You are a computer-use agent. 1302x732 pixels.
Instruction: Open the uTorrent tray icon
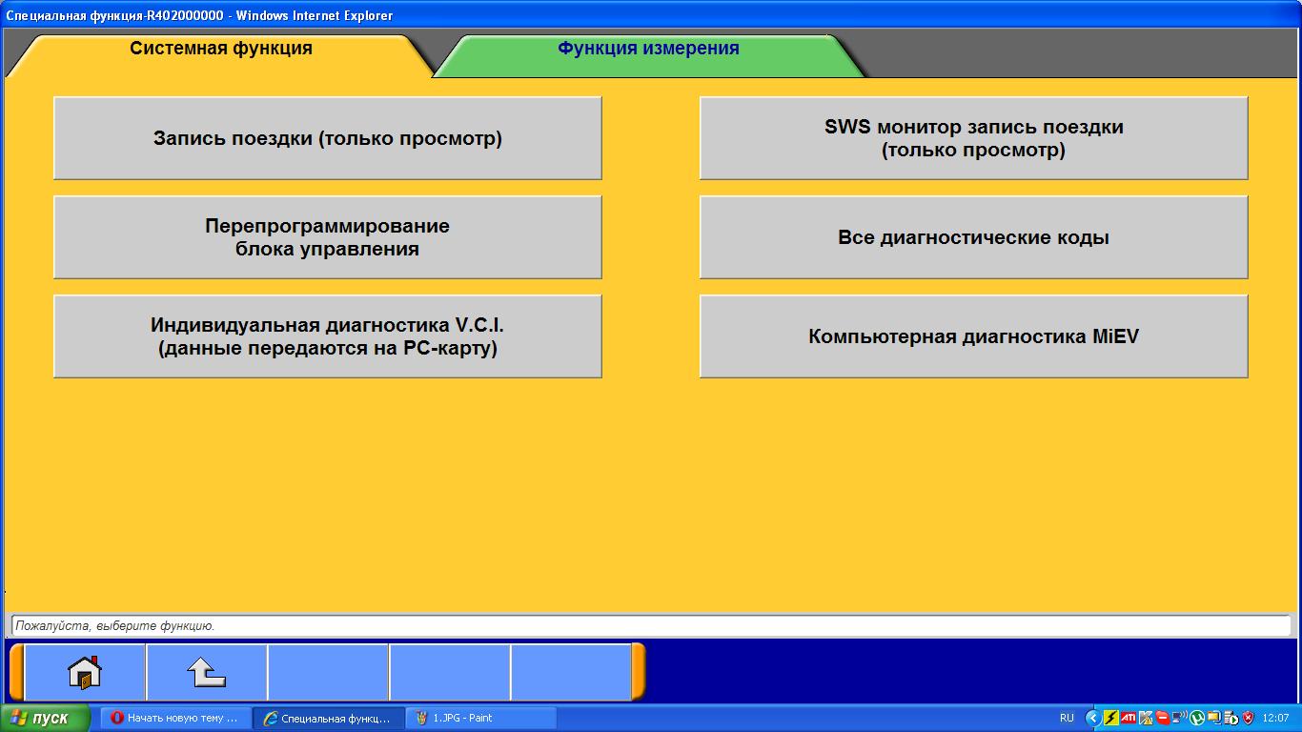(x=1197, y=718)
